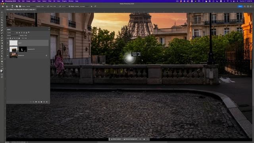Click the Home icon in options bar
The width and height of the screenshot is (254, 143).
click(3, 6)
